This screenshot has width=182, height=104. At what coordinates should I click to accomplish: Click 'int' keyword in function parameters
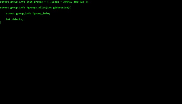click(x=49, y=8)
